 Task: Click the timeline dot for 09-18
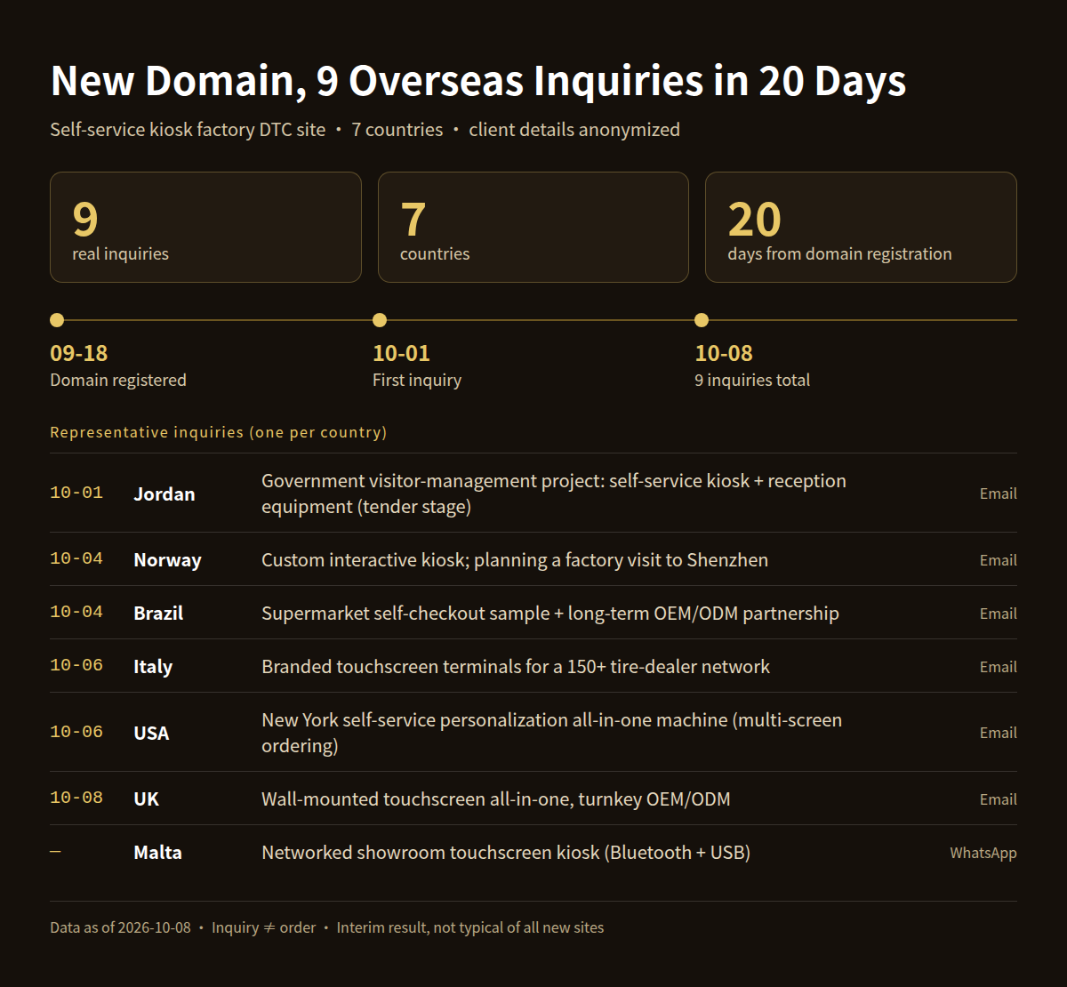57,320
